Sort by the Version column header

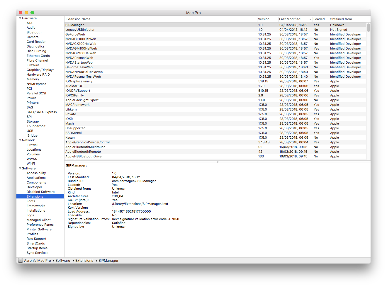coord(267,19)
